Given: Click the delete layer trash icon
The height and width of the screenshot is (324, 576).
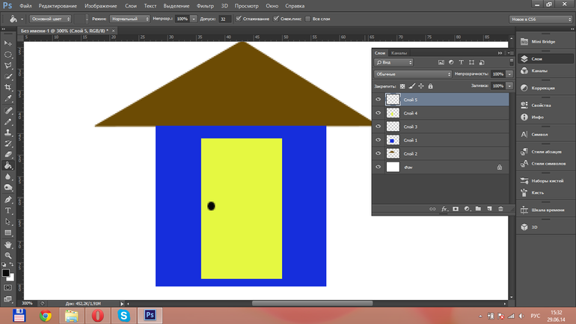Looking at the screenshot, I should tap(500, 209).
